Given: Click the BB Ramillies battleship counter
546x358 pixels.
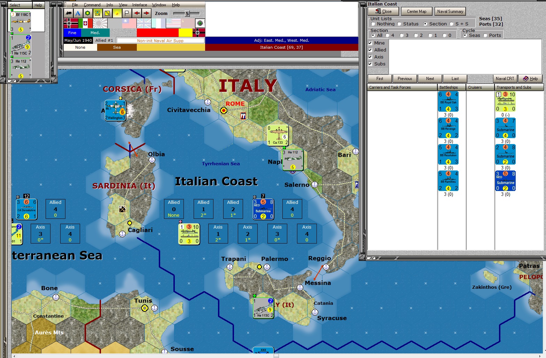Looking at the screenshot, I should tap(448, 181).
